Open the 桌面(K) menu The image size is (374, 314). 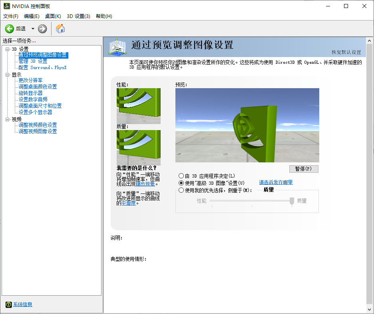[53, 16]
